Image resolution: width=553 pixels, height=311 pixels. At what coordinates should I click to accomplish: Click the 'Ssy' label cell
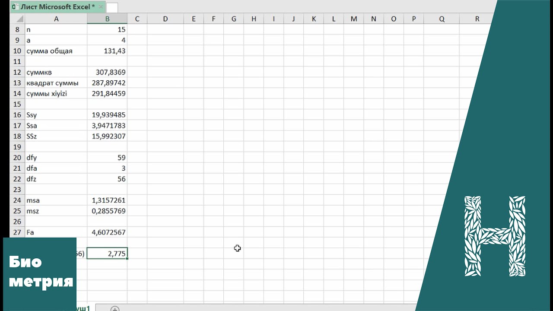tap(56, 115)
